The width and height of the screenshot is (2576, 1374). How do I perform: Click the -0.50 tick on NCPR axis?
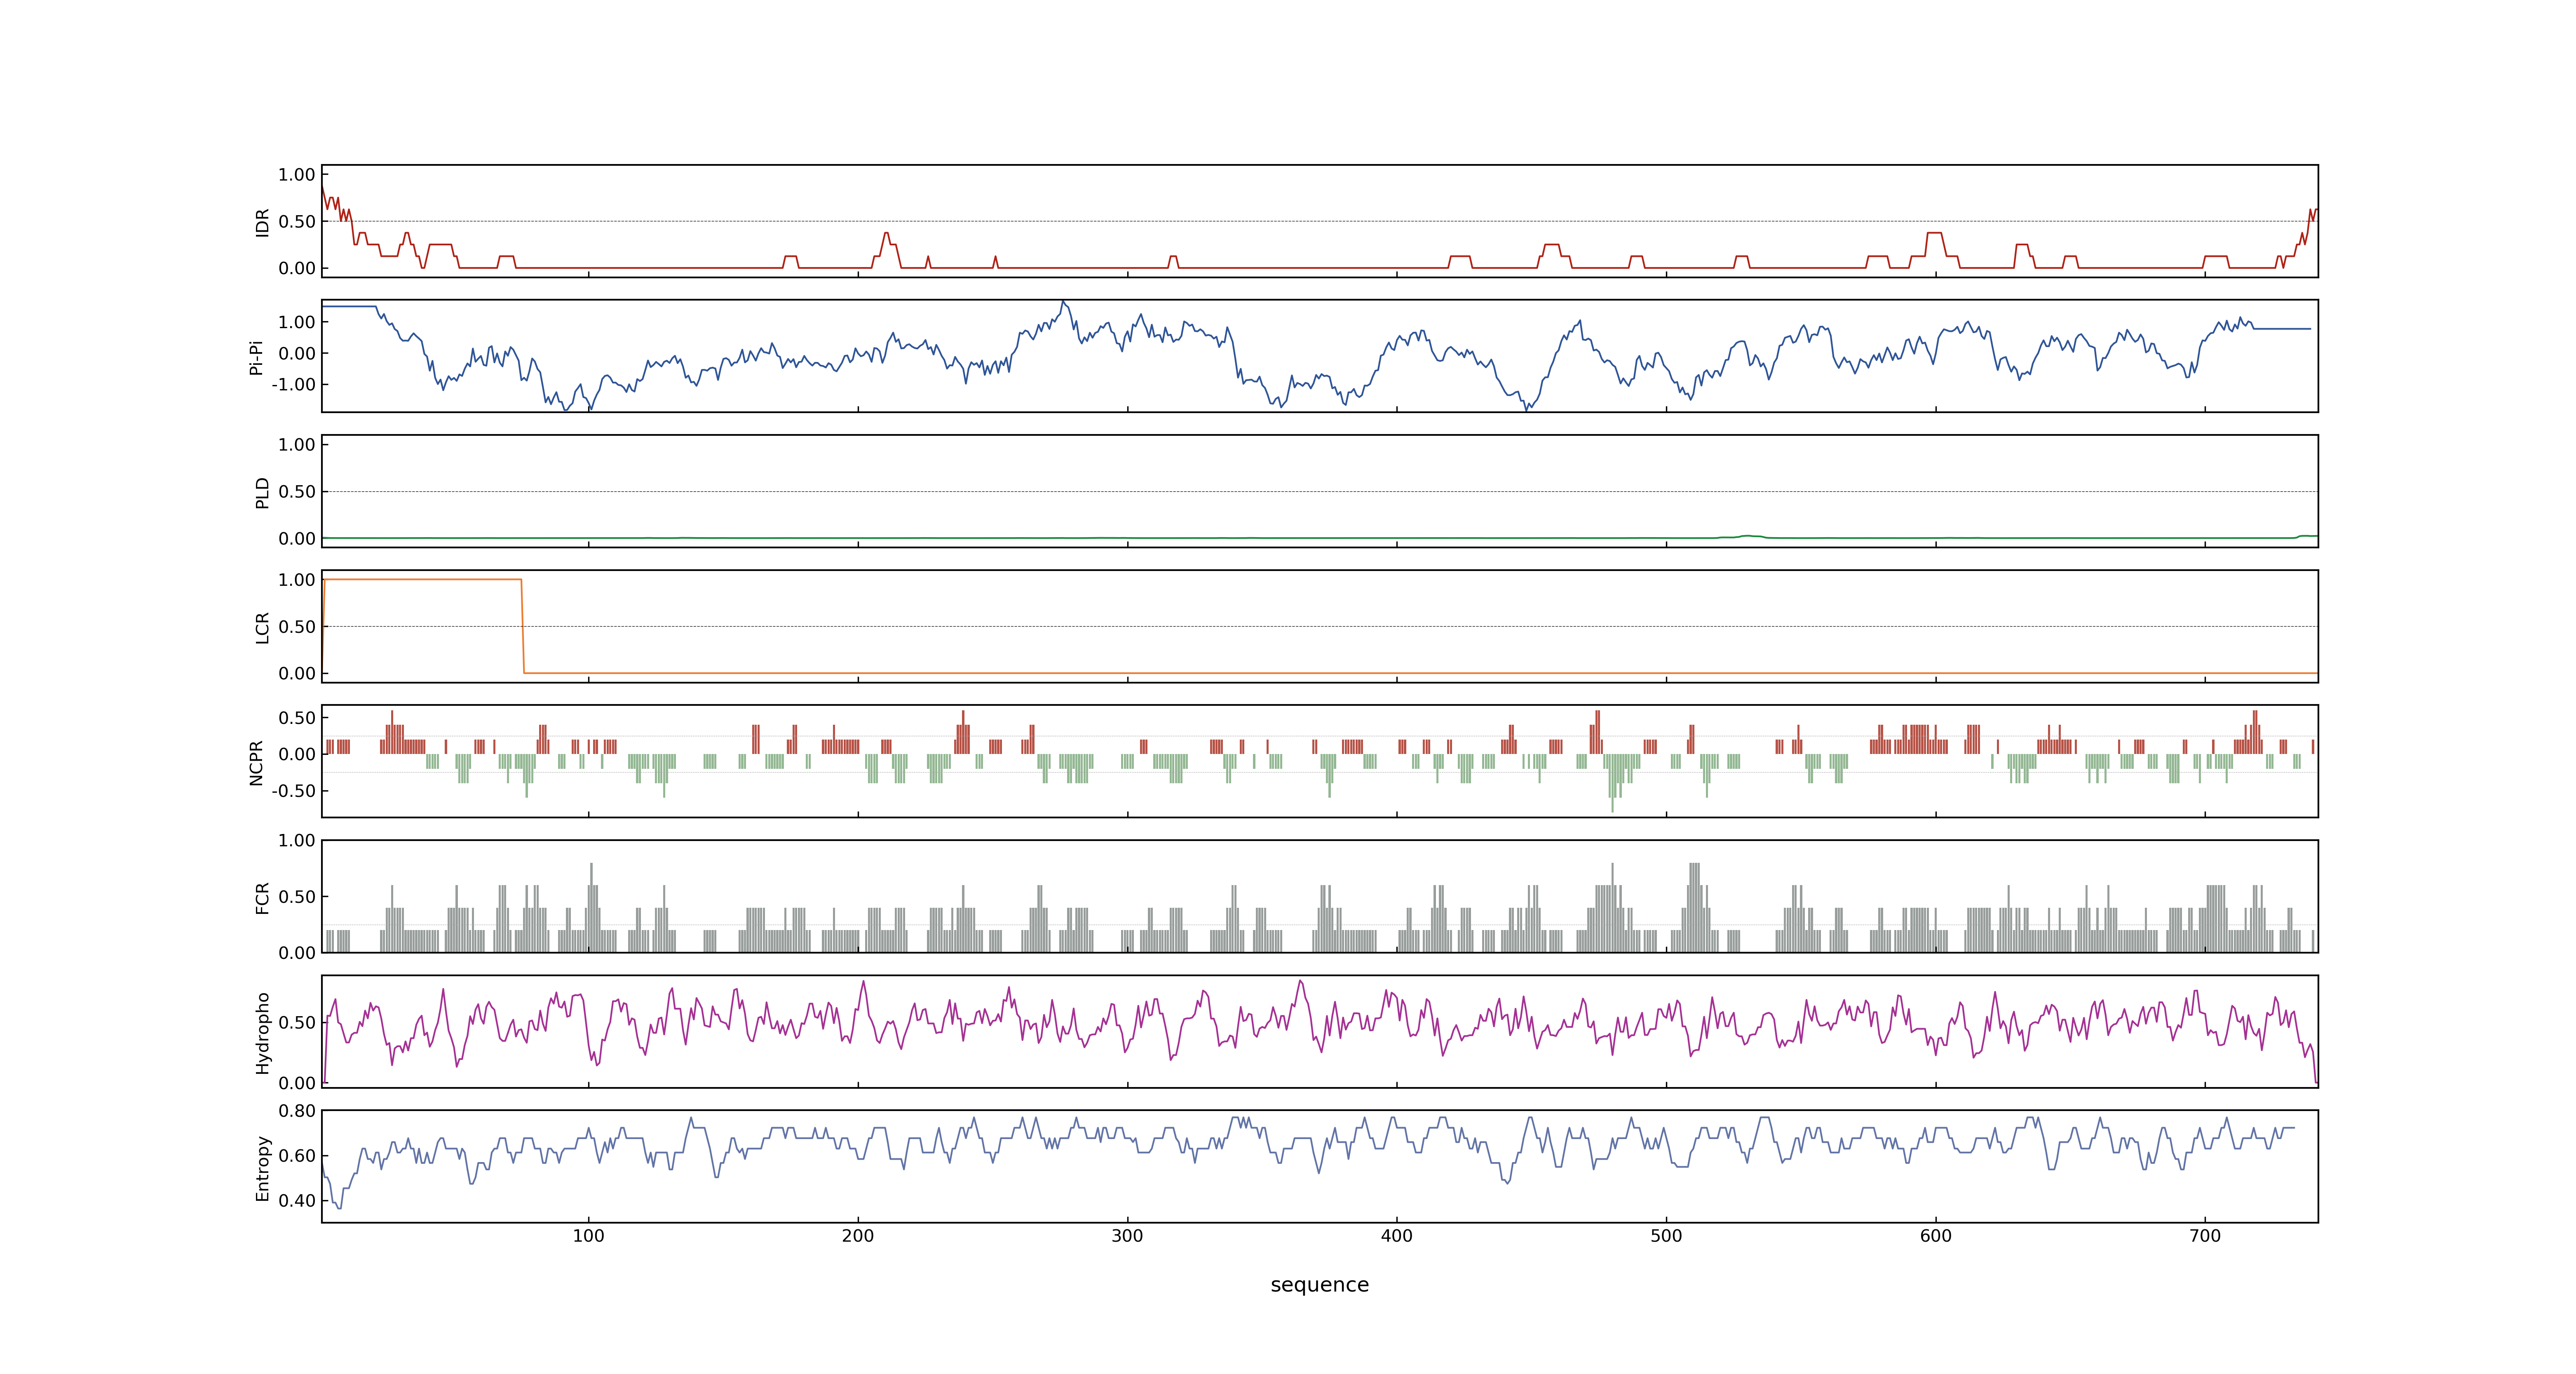tap(294, 791)
